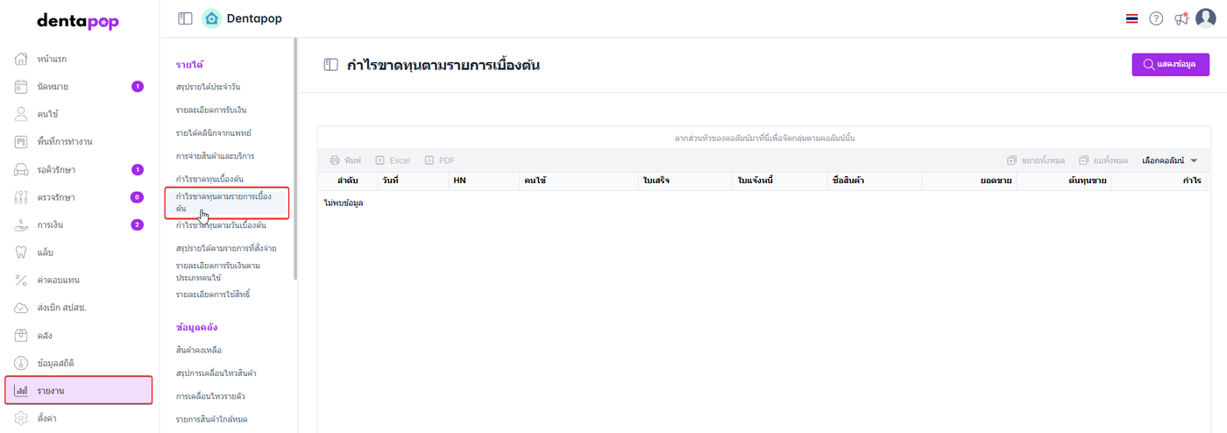The image size is (1227, 433).
Task: Open the NHSO claim cloud icon (ส่งเบิก สปสช.)
Action: click(22, 308)
